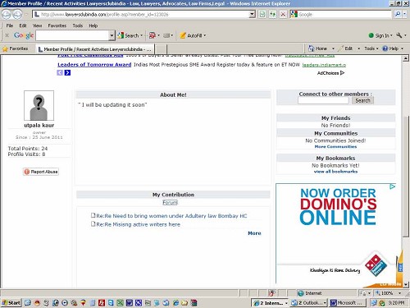Viewport: 410px width, 308px height.
Task: Open a new blank tab
Action: click(161, 49)
